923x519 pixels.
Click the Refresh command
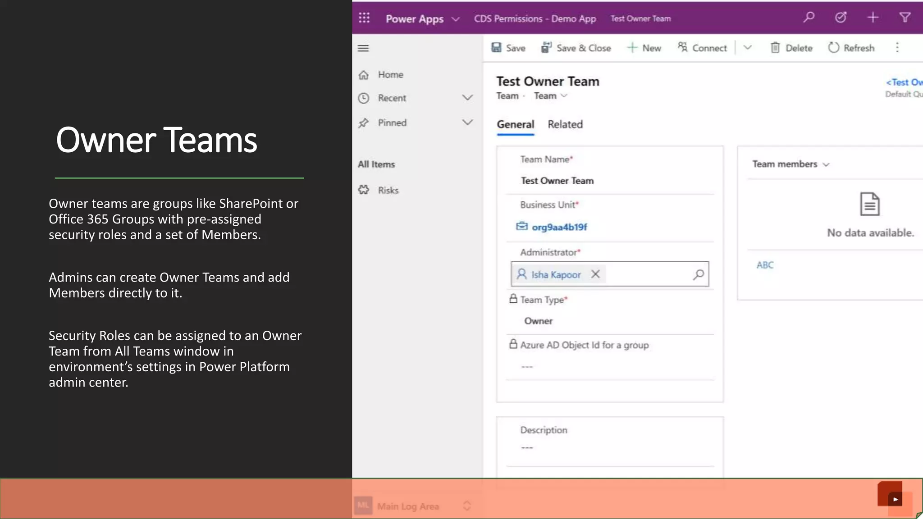[851, 48]
